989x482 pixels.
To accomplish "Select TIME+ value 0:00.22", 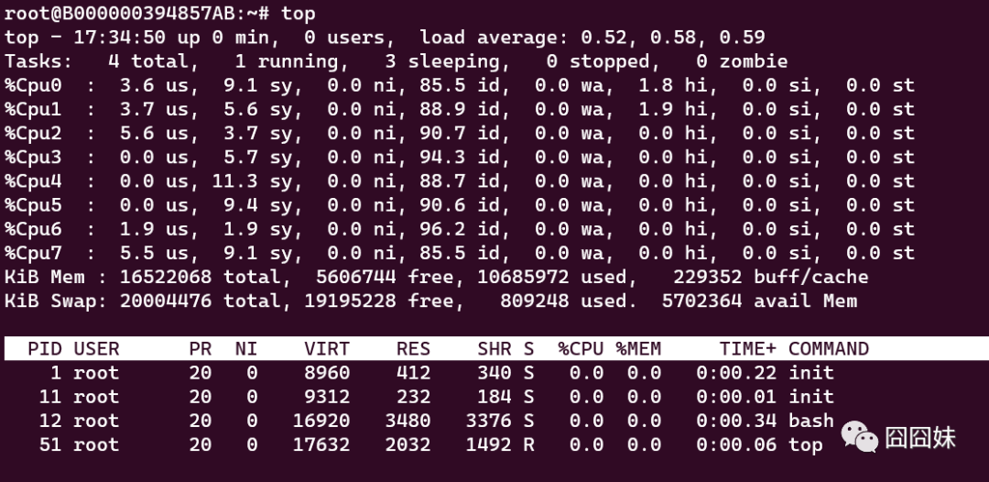I will tap(736, 373).
